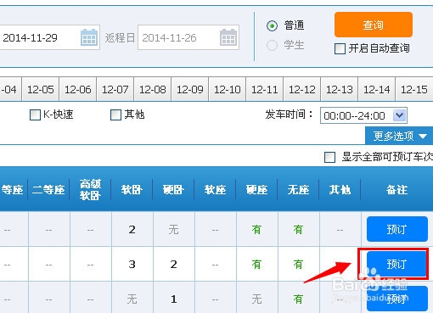This screenshot has width=433, height=313.
Task: Switch to the 12-06 date tab
Action: click(x=78, y=90)
